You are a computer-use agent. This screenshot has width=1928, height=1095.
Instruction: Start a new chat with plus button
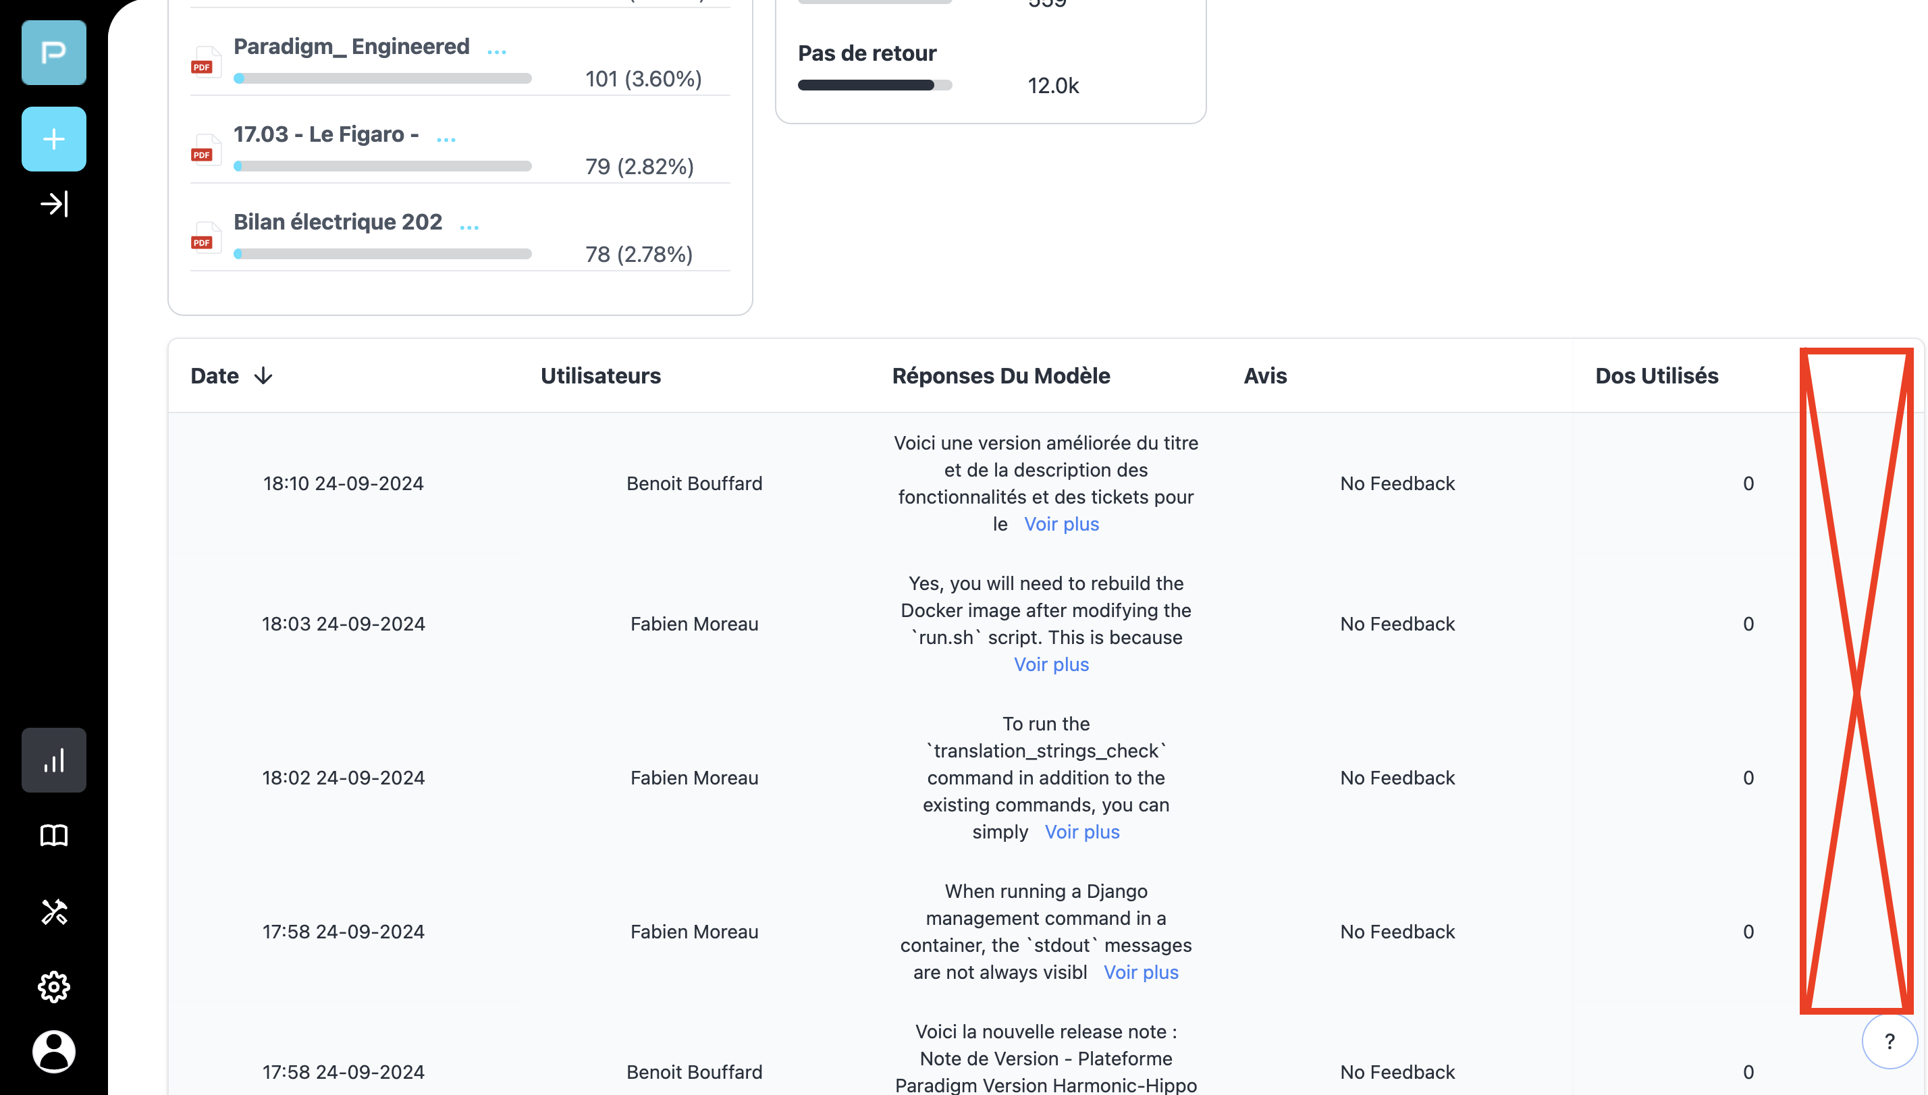53,139
